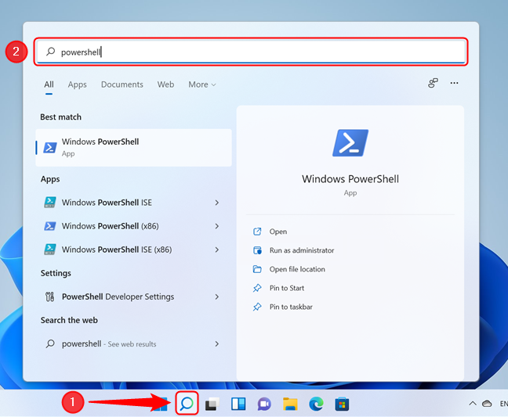Screen dimensions: 508x417
Task: Click the magnifier icon in search box
Action: 50,52
